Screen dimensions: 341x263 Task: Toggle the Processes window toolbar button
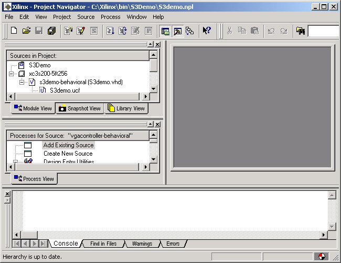[178, 31]
